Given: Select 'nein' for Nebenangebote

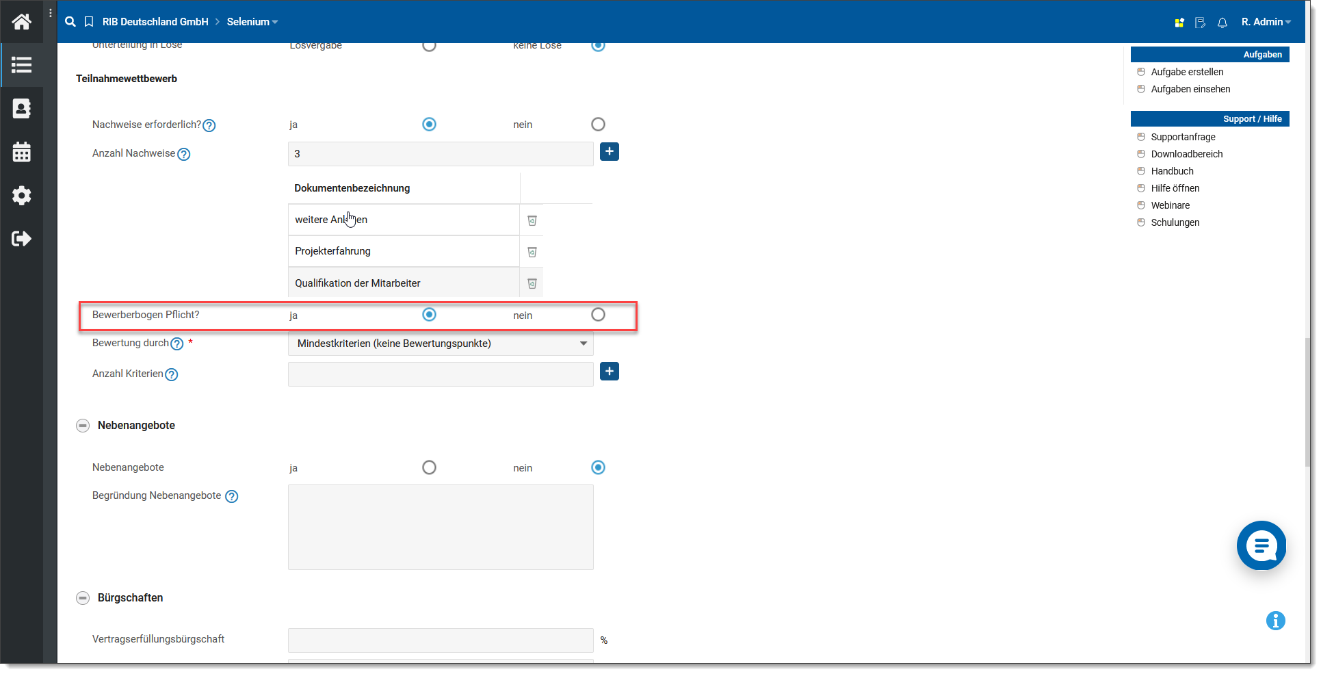Looking at the screenshot, I should click(x=598, y=467).
